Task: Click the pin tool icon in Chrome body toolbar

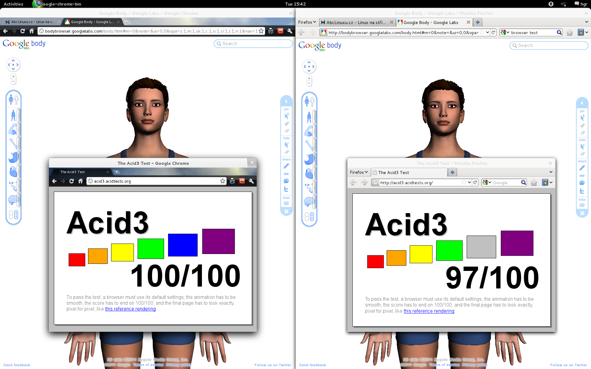Action: pyautogui.click(x=287, y=116)
